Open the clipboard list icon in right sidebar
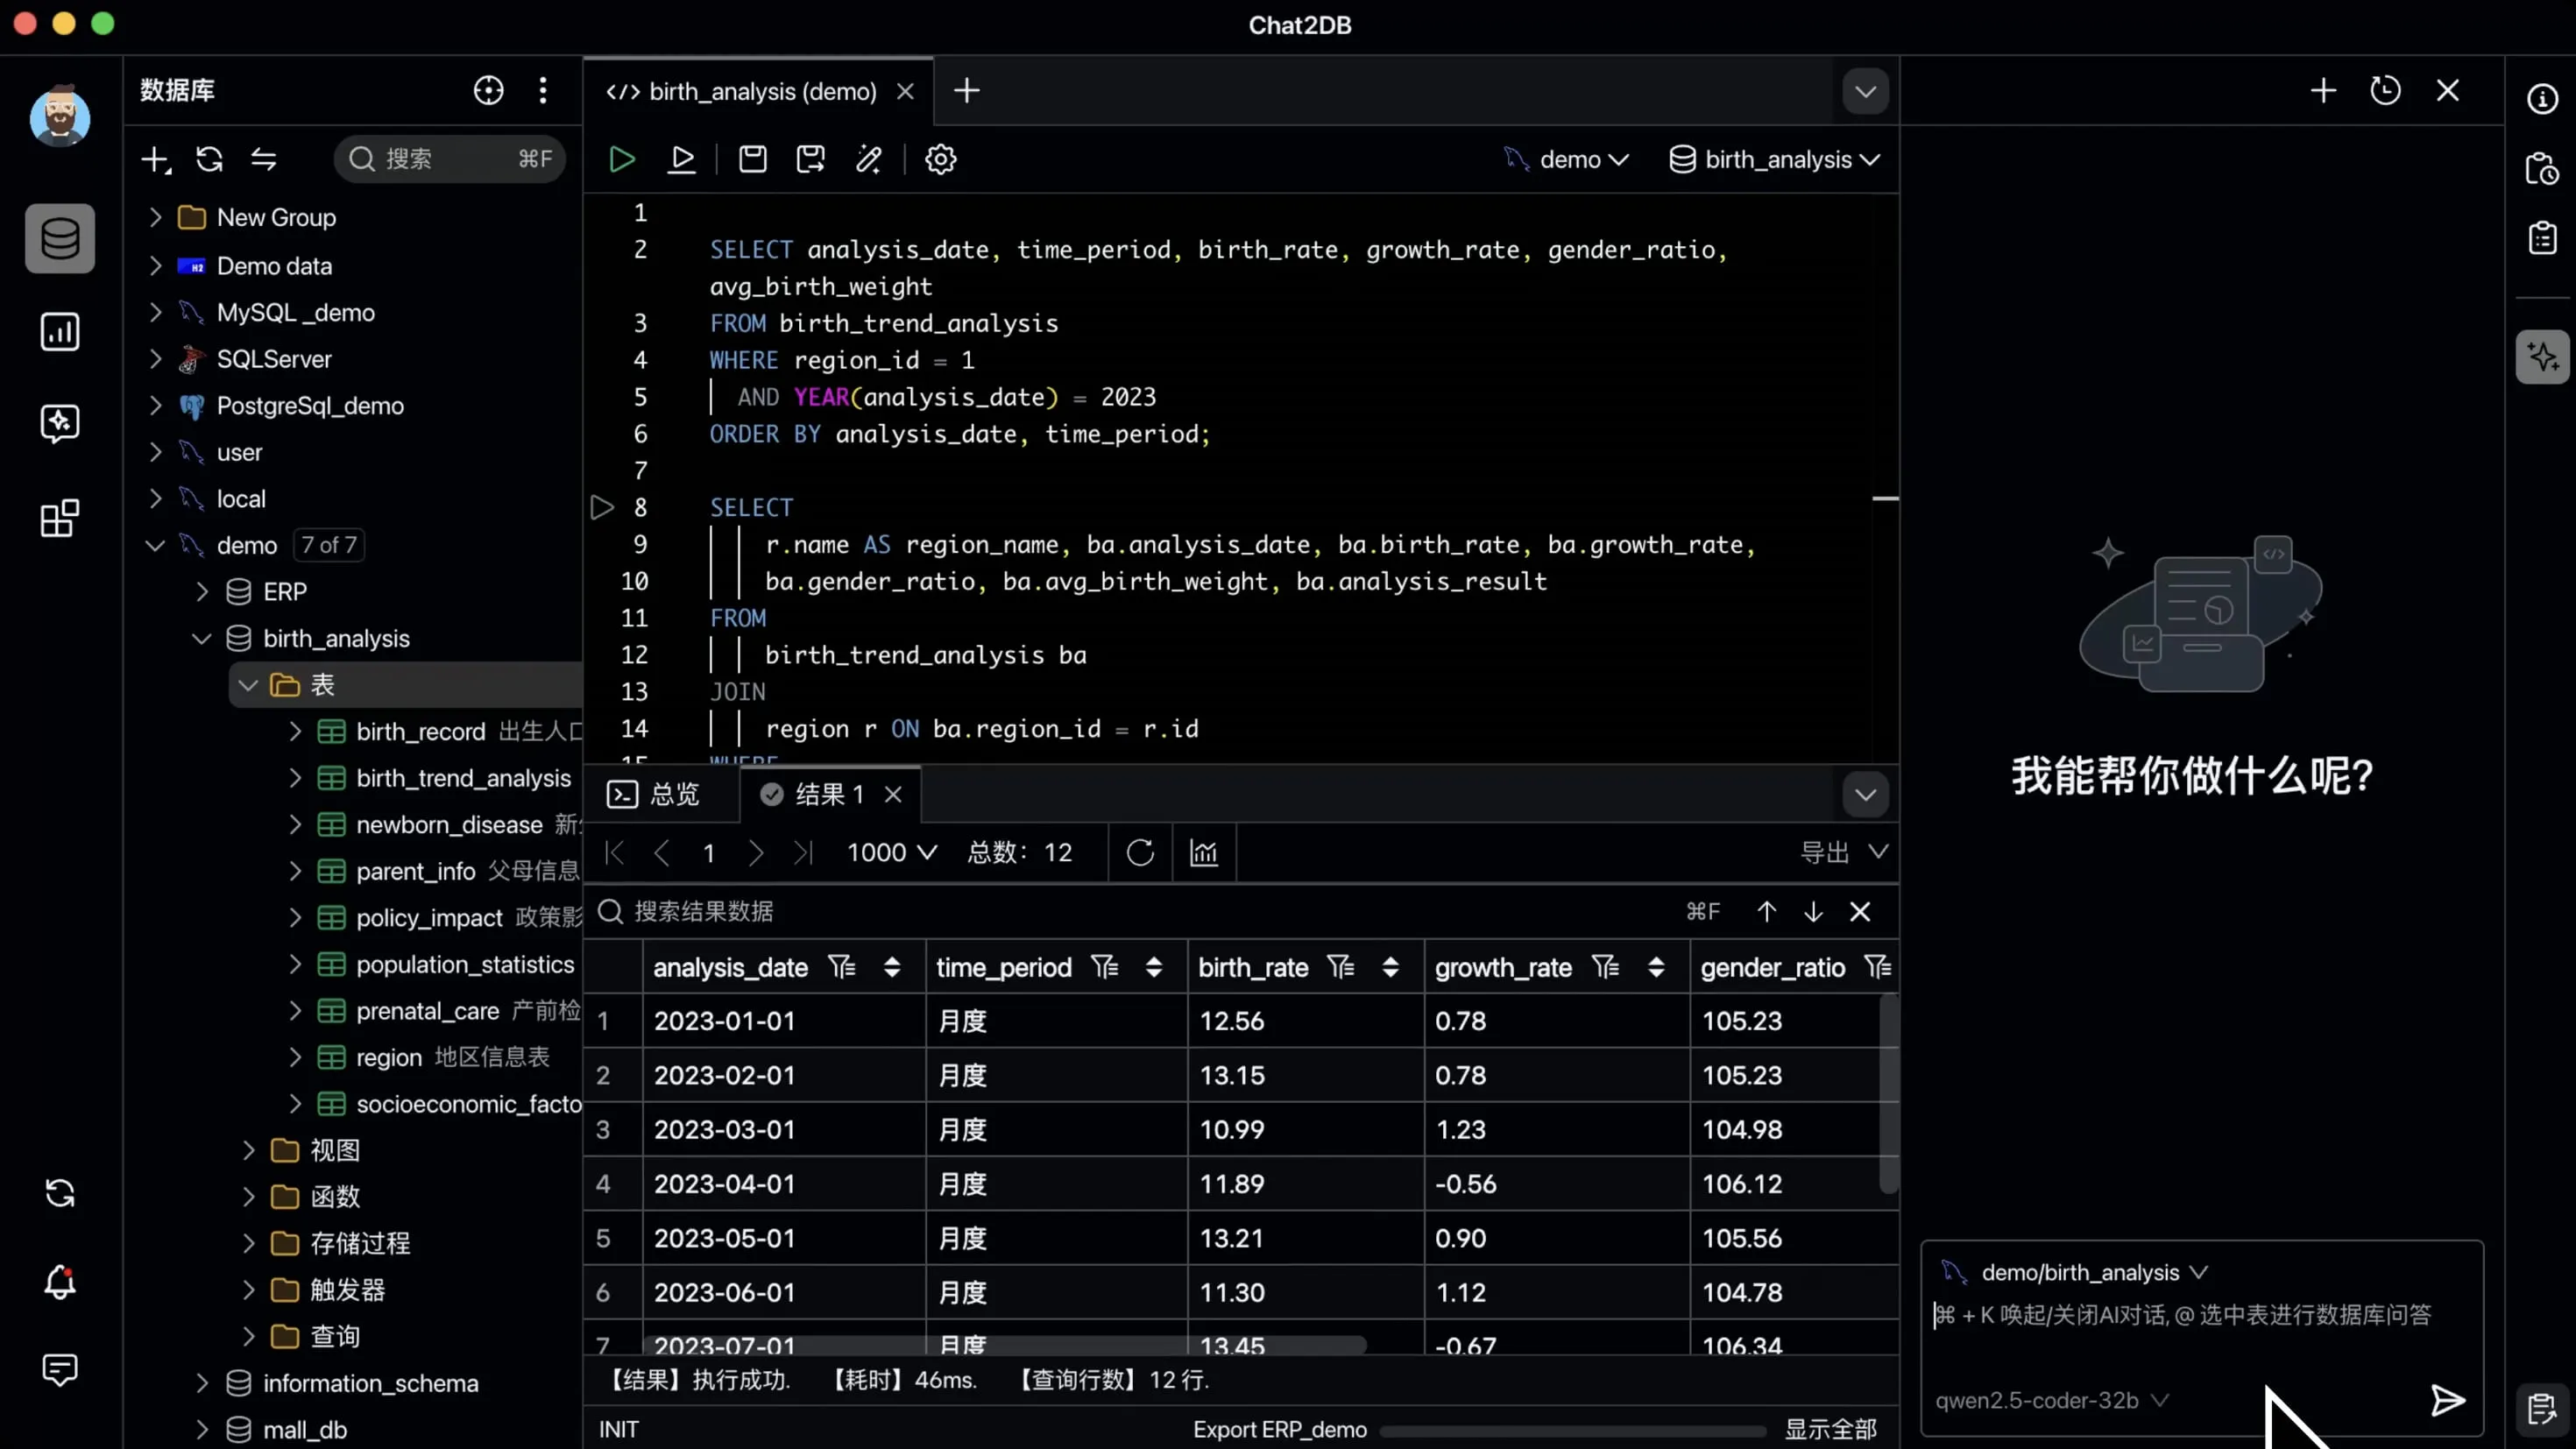The image size is (2576, 1449). (2542, 238)
